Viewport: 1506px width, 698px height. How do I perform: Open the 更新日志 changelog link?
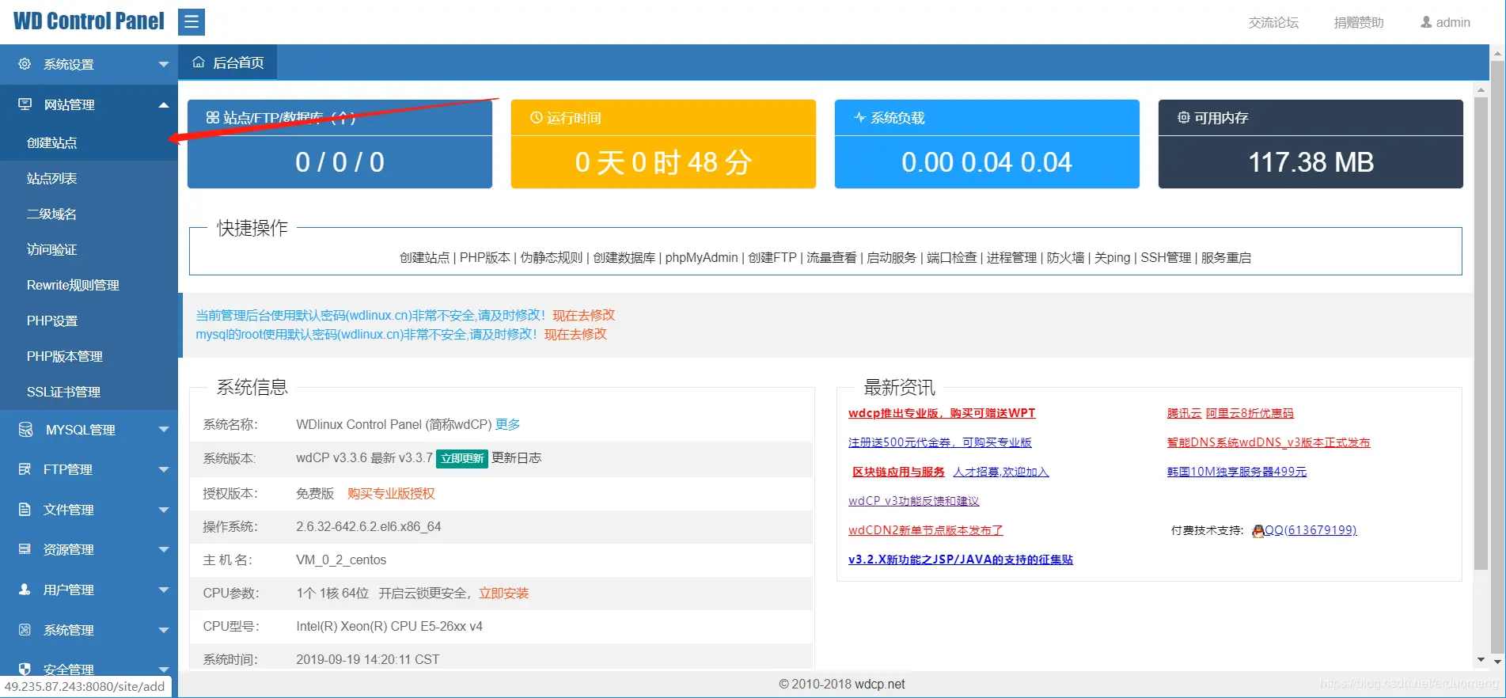[517, 458]
